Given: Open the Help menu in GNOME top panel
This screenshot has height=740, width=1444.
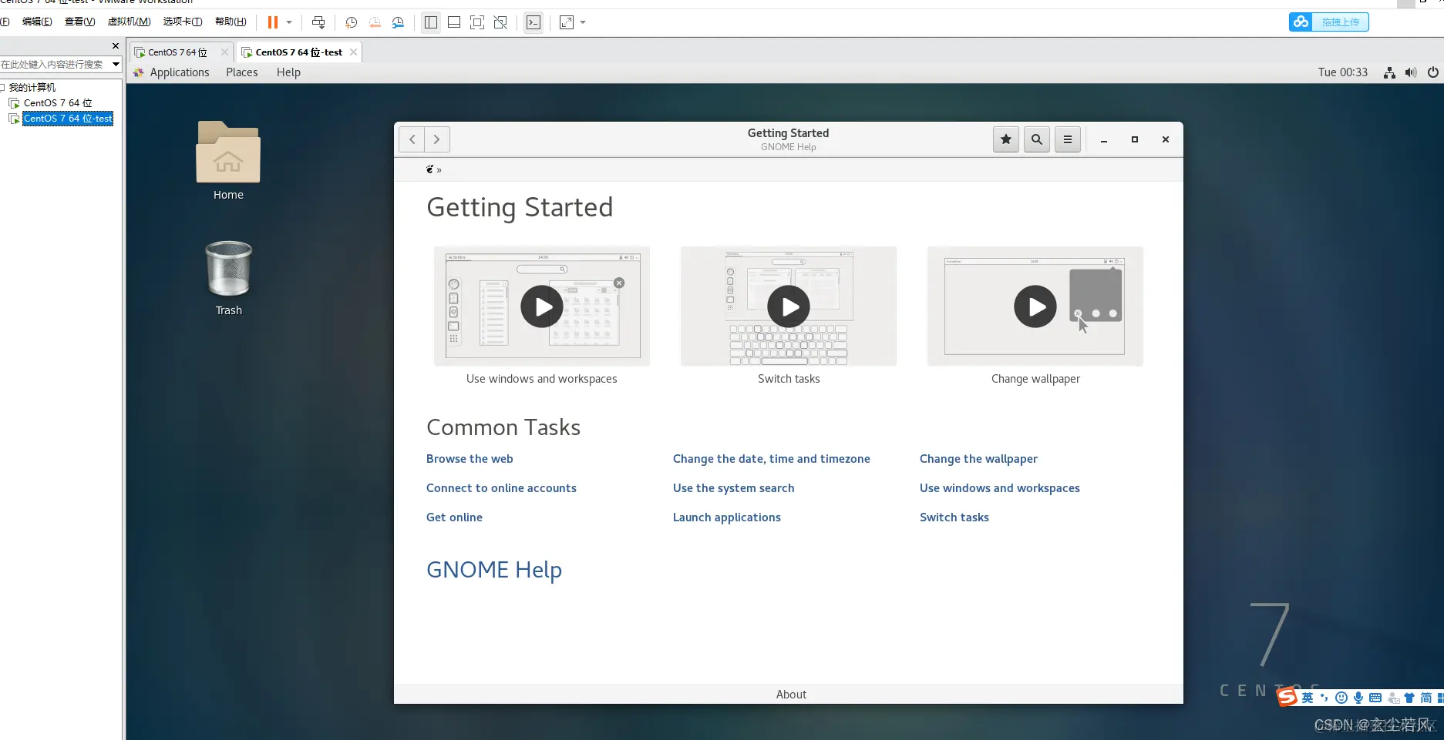Looking at the screenshot, I should pos(288,72).
